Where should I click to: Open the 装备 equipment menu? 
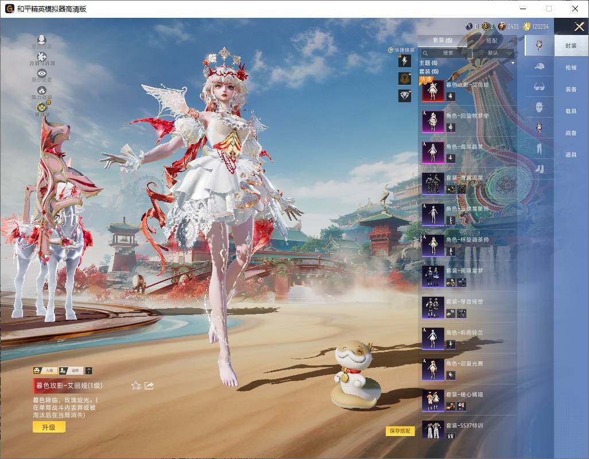click(x=571, y=90)
